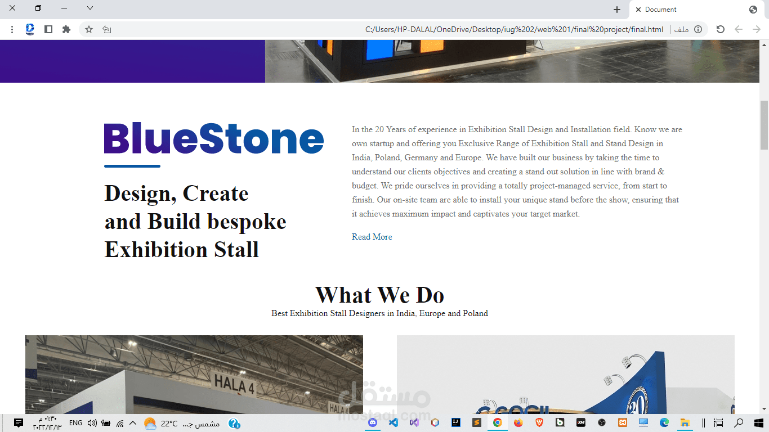Open IntelliJ IDEA from taskbar
This screenshot has width=769, height=432.
coord(456,422)
